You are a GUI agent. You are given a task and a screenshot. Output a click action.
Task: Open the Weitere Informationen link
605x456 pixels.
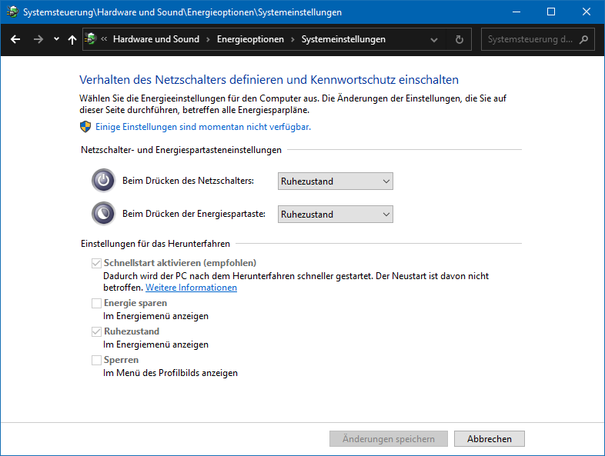[191, 288]
